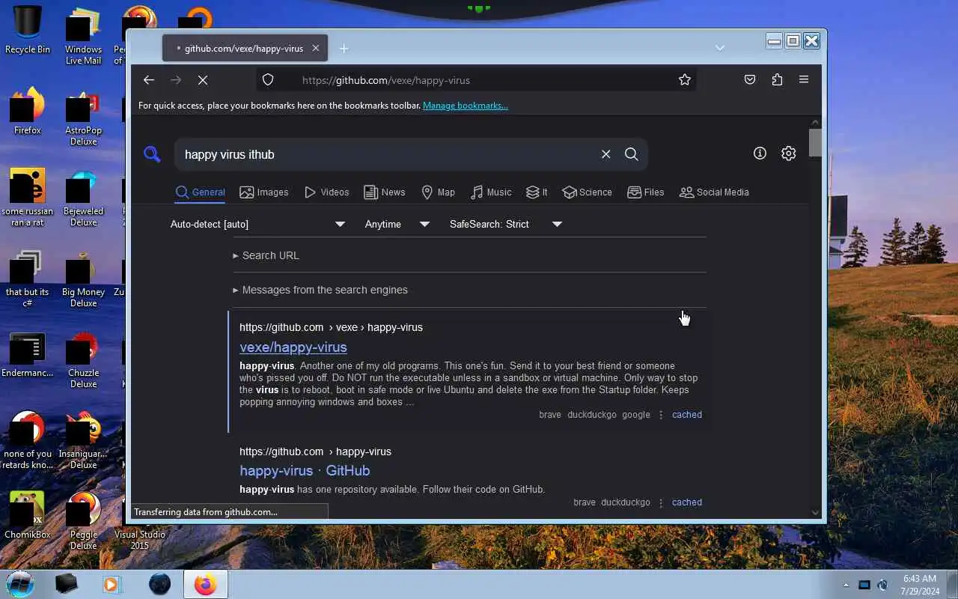Select the Windows Live Mail desktop icon

pos(83,35)
